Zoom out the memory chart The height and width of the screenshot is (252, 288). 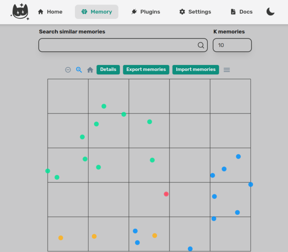pos(68,69)
